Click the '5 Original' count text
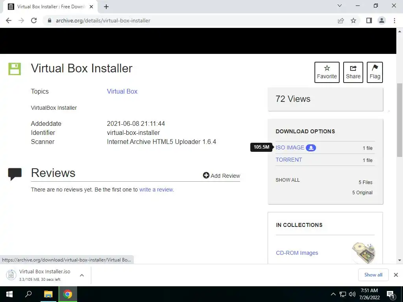Image resolution: width=403 pixels, height=302 pixels. pyautogui.click(x=362, y=193)
